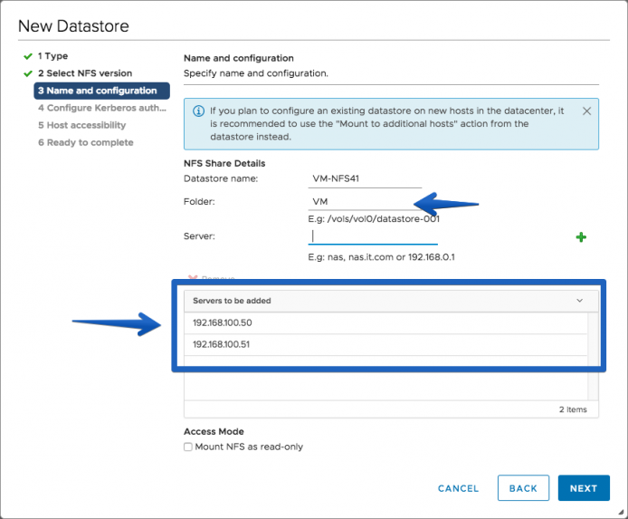Screen dimensions: 628x519
Task: Click the green checkmark beside 1 Type
Action: 28,56
